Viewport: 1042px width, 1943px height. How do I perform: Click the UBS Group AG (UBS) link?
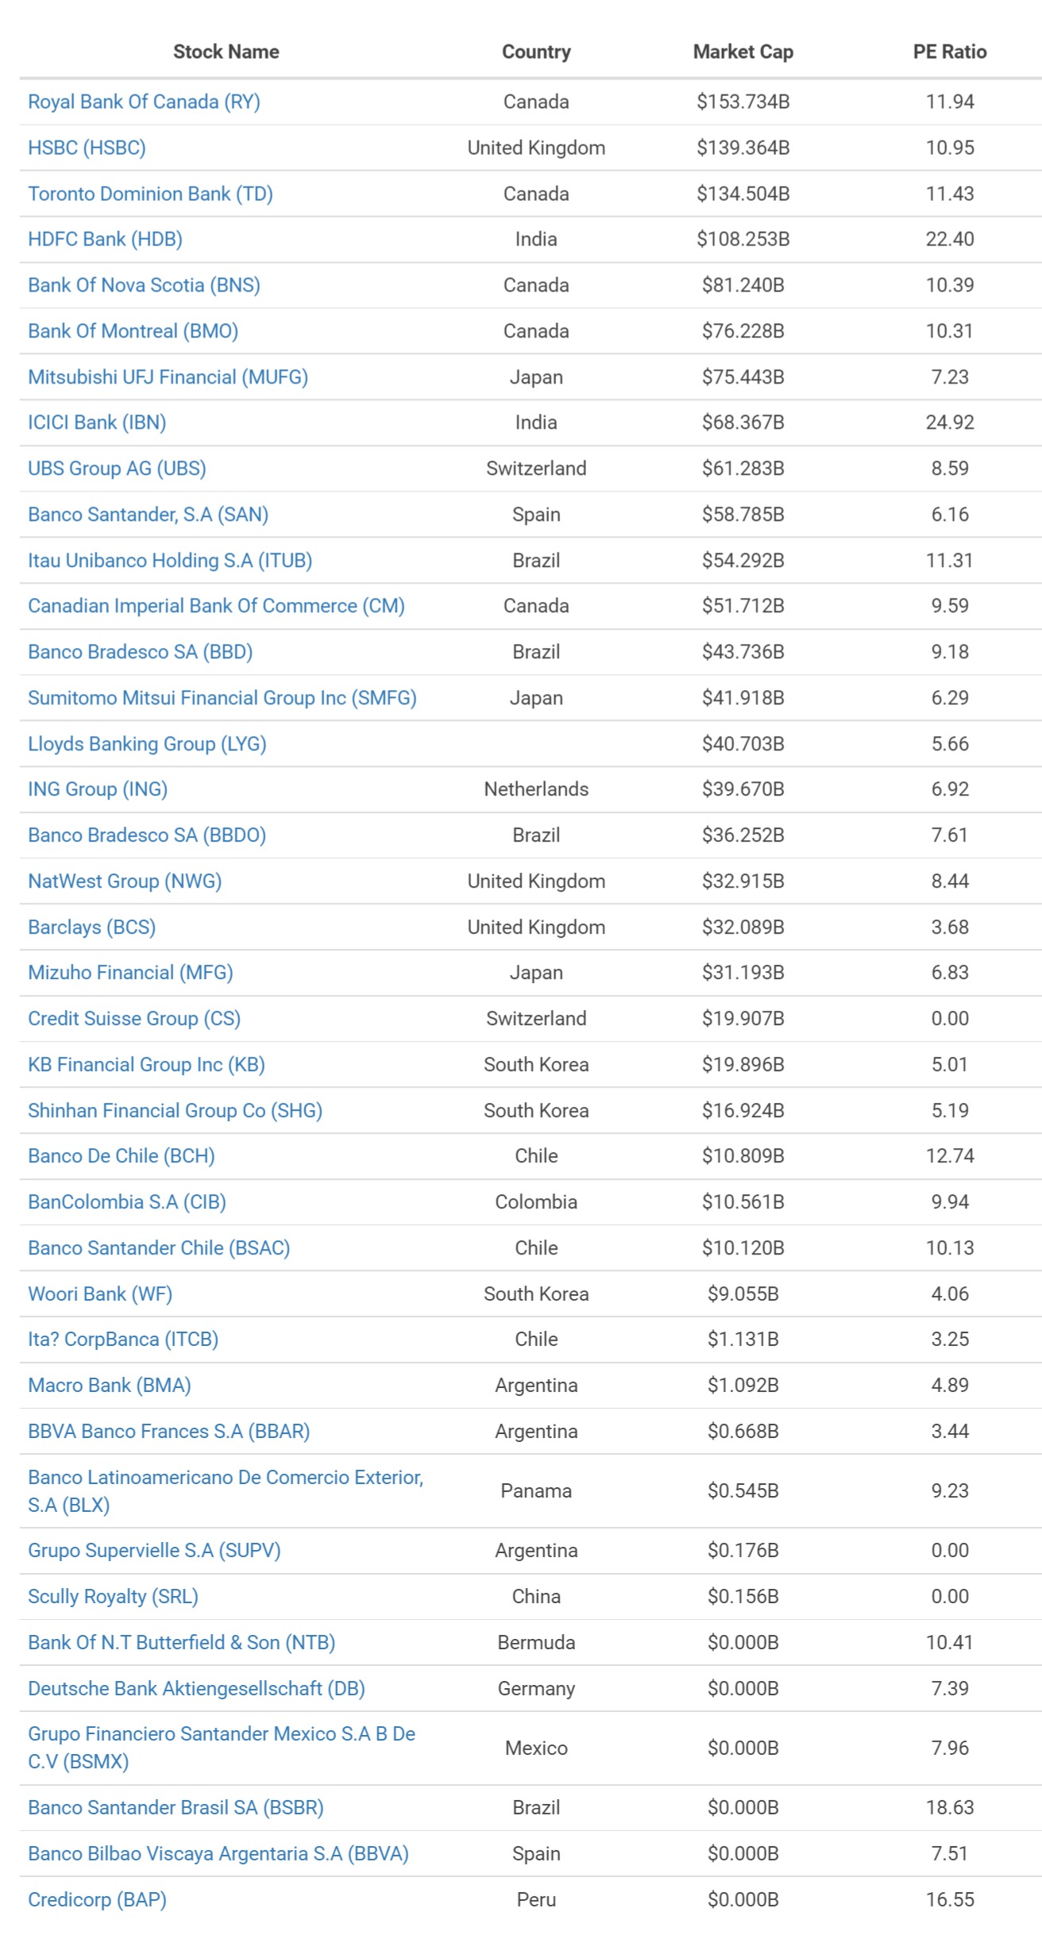(x=117, y=468)
